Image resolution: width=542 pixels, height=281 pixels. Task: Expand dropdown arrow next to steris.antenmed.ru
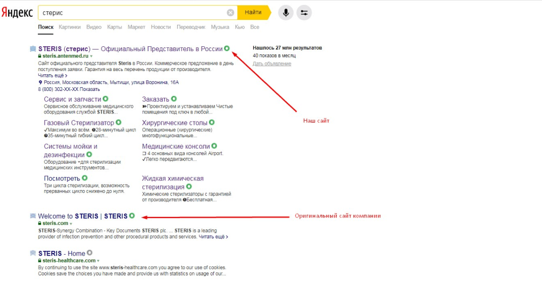click(x=91, y=56)
